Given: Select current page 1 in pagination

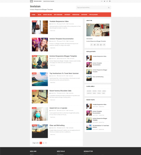Looking at the screenshot, I should click(x=41, y=143).
